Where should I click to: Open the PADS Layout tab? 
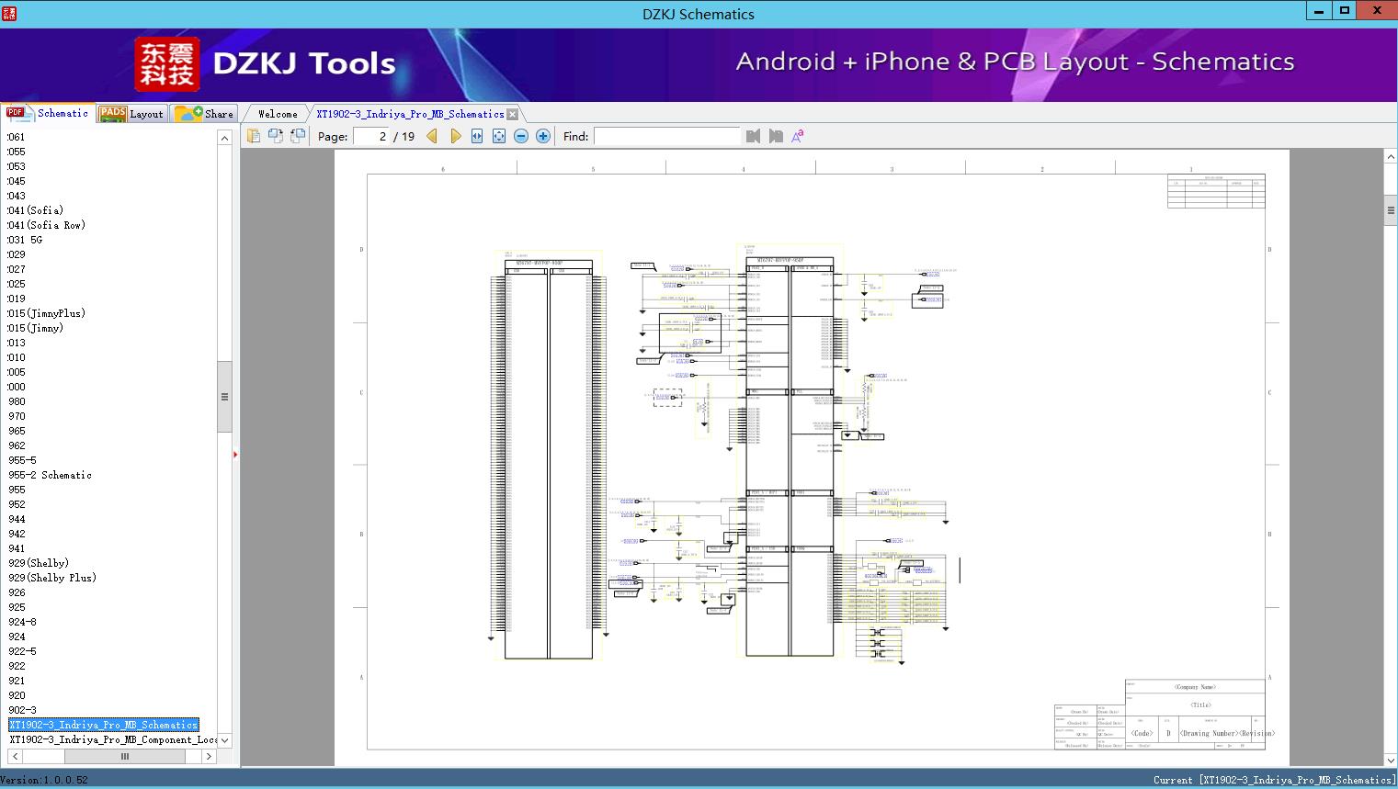tap(131, 114)
